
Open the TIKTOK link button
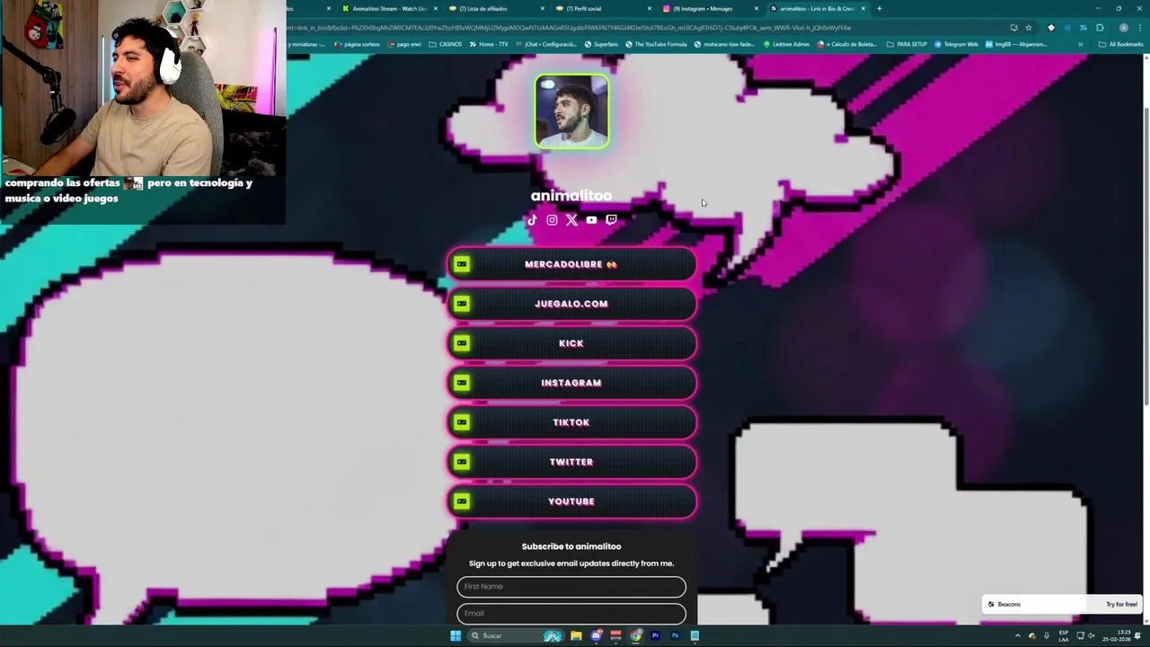(571, 422)
